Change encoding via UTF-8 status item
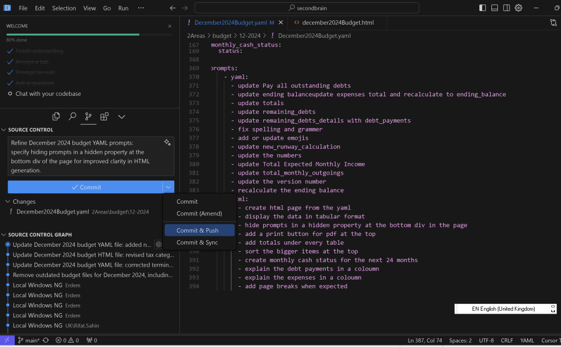Viewport: 561px width, 347px height. (486, 340)
